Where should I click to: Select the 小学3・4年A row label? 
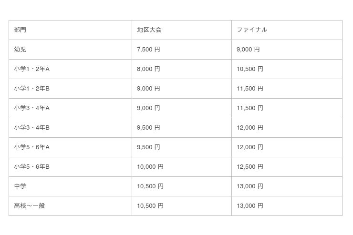tap(31, 108)
